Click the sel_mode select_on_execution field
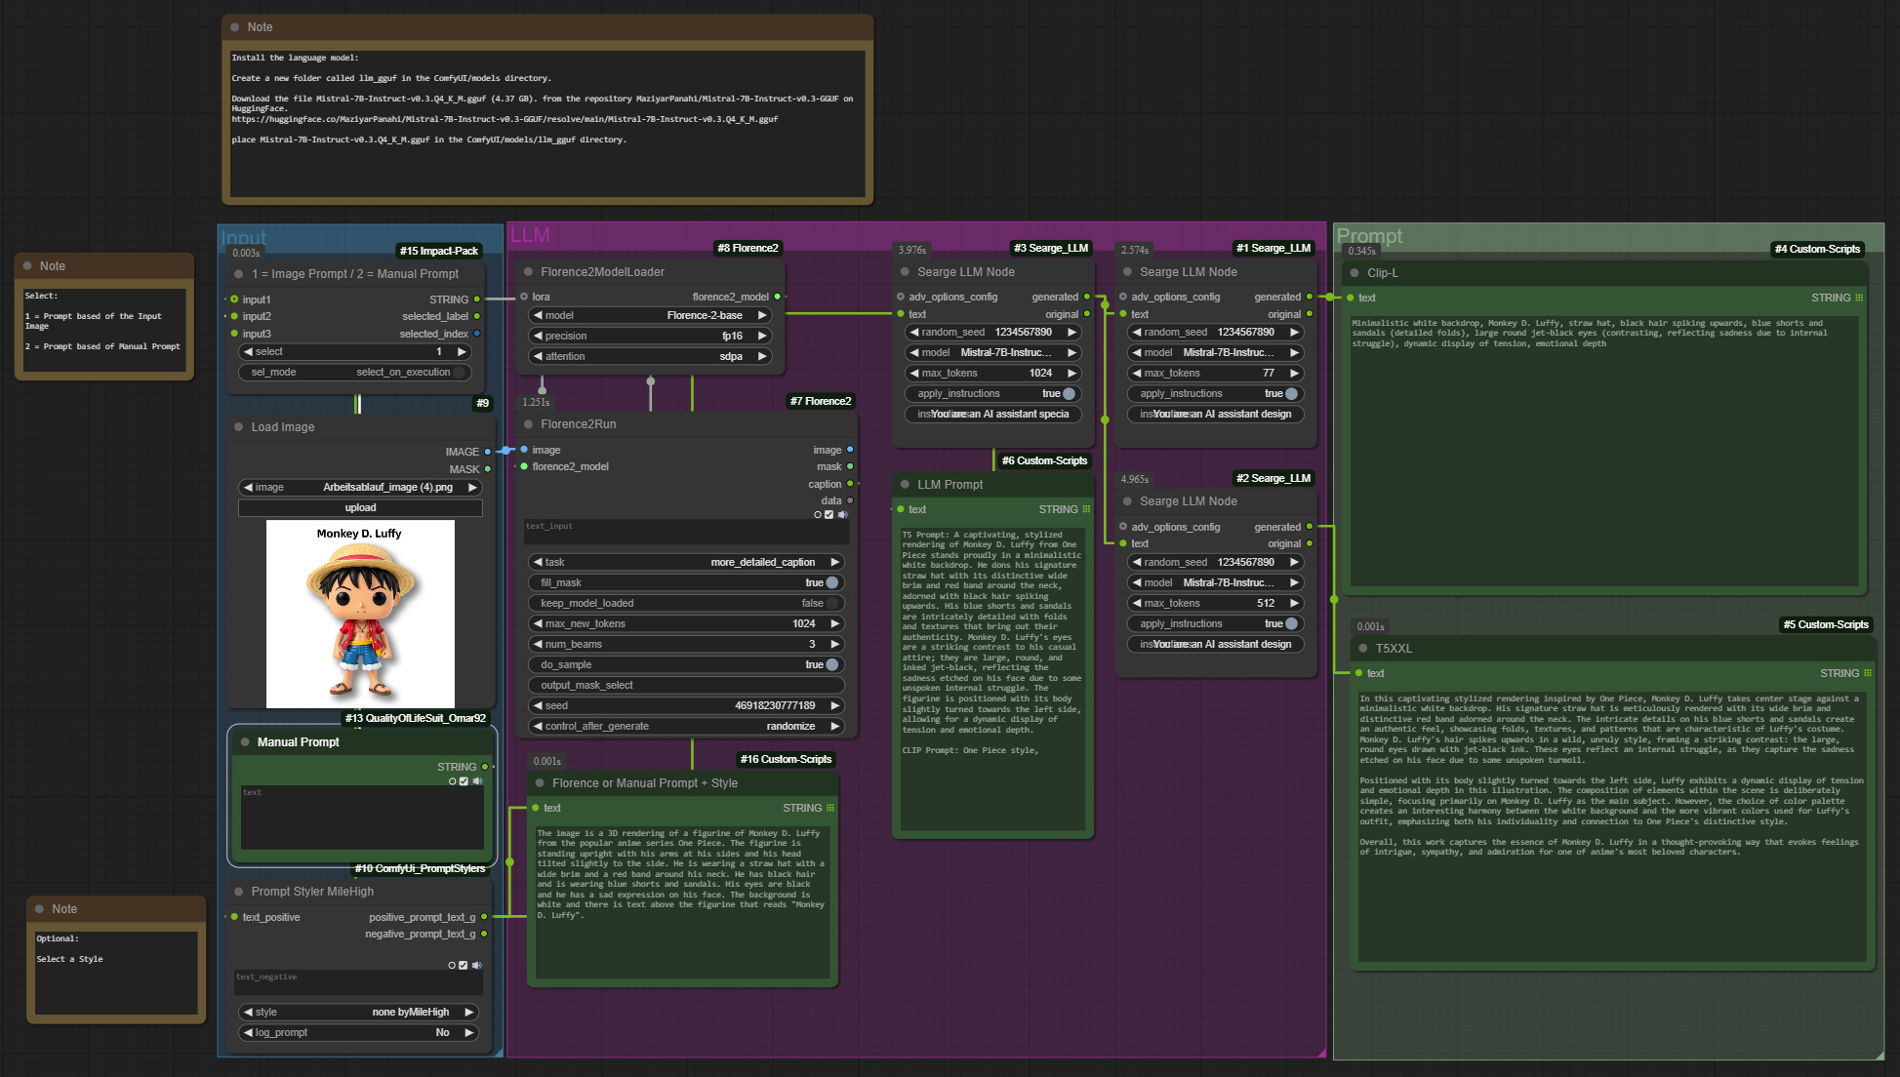Image resolution: width=1900 pixels, height=1077 pixels. pos(355,373)
